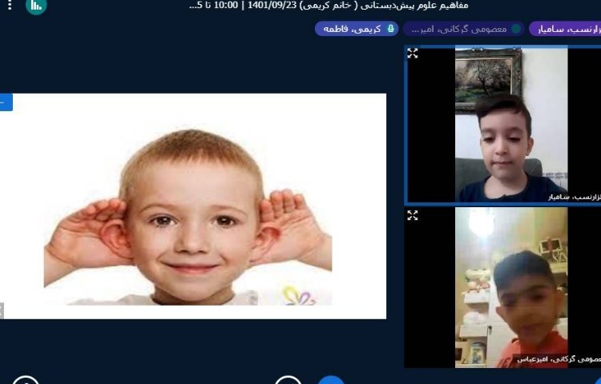This screenshot has height=384, width=601.
Task: Open the webcam name label معصومی گرگانی، امیرعباس
Action: tap(559, 359)
